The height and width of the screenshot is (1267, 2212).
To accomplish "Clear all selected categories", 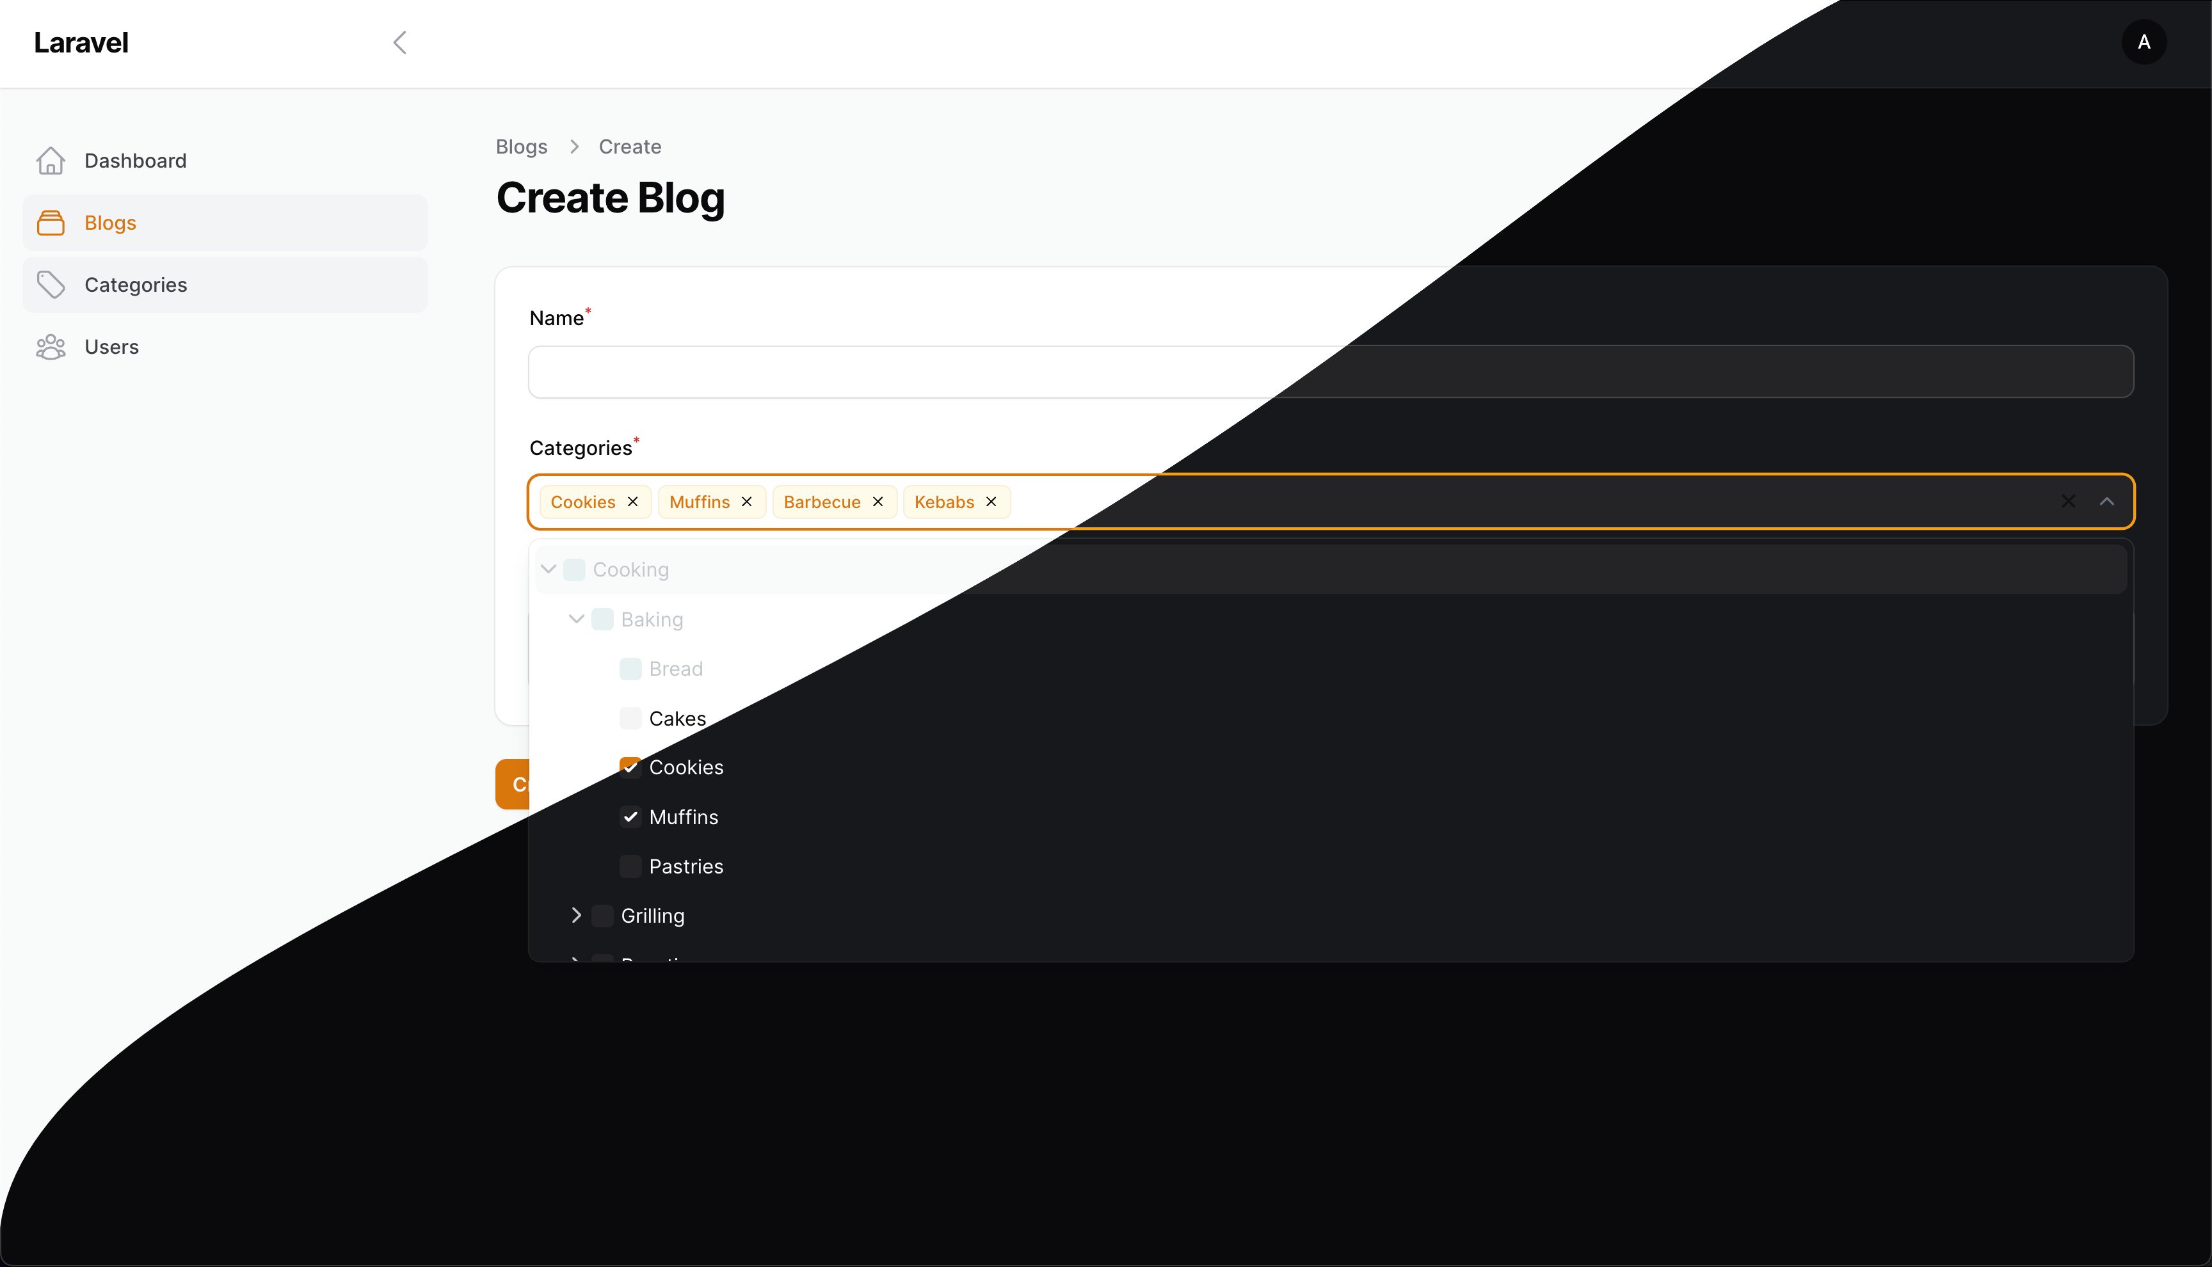I will [2067, 502].
